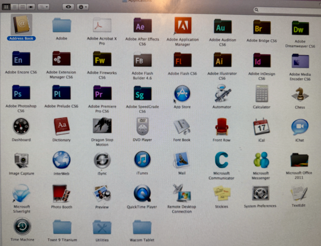Select the Automator robot icon
This screenshot has width=321, height=246.
222,93
